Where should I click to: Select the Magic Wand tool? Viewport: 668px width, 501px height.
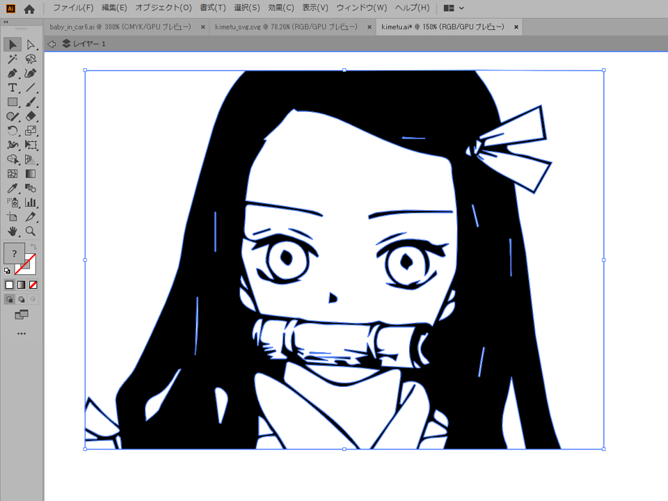click(x=13, y=58)
